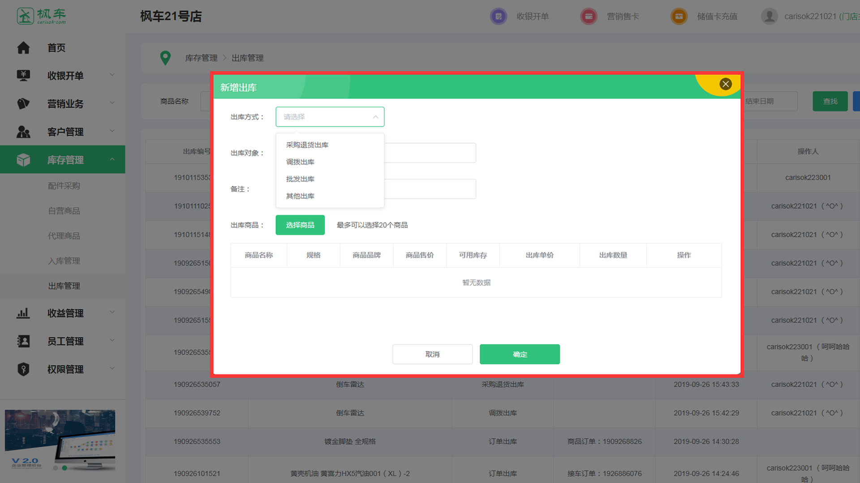
Task: Click the cashier monitor icon in sidebar
Action: click(x=23, y=76)
